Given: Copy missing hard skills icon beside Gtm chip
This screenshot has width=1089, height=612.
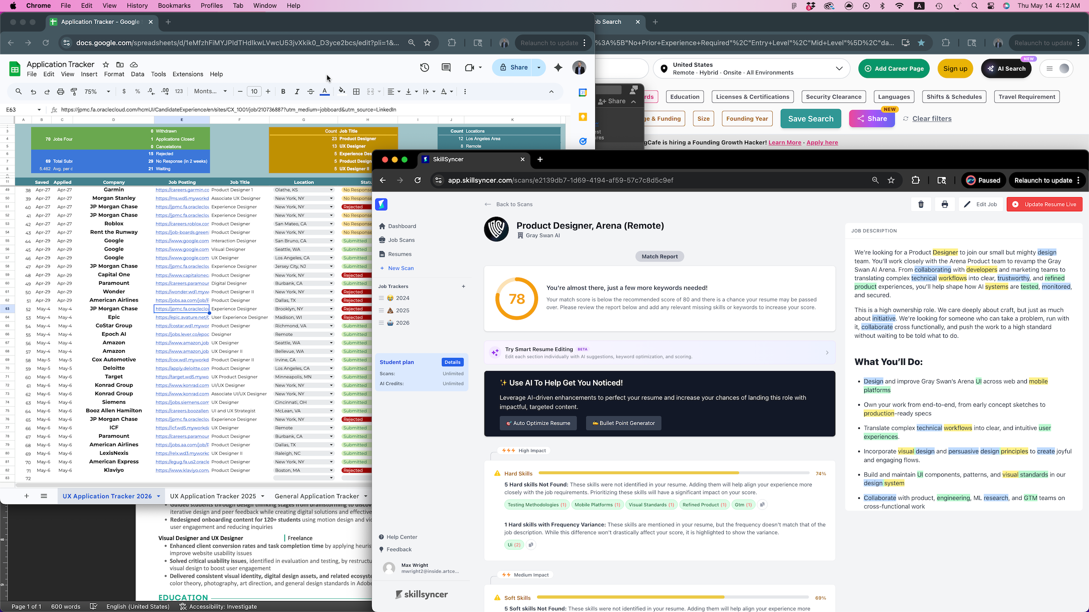Looking at the screenshot, I should (x=762, y=505).
